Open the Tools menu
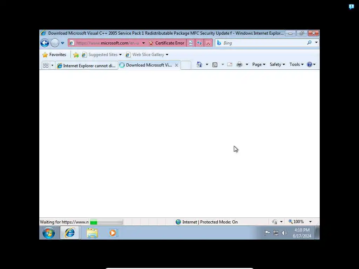 pos(297,64)
